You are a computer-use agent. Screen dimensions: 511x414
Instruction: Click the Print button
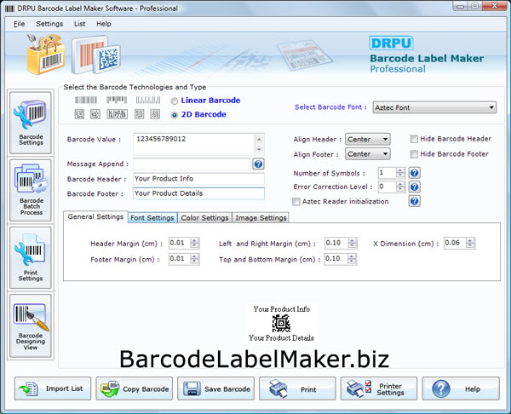[x=297, y=388]
